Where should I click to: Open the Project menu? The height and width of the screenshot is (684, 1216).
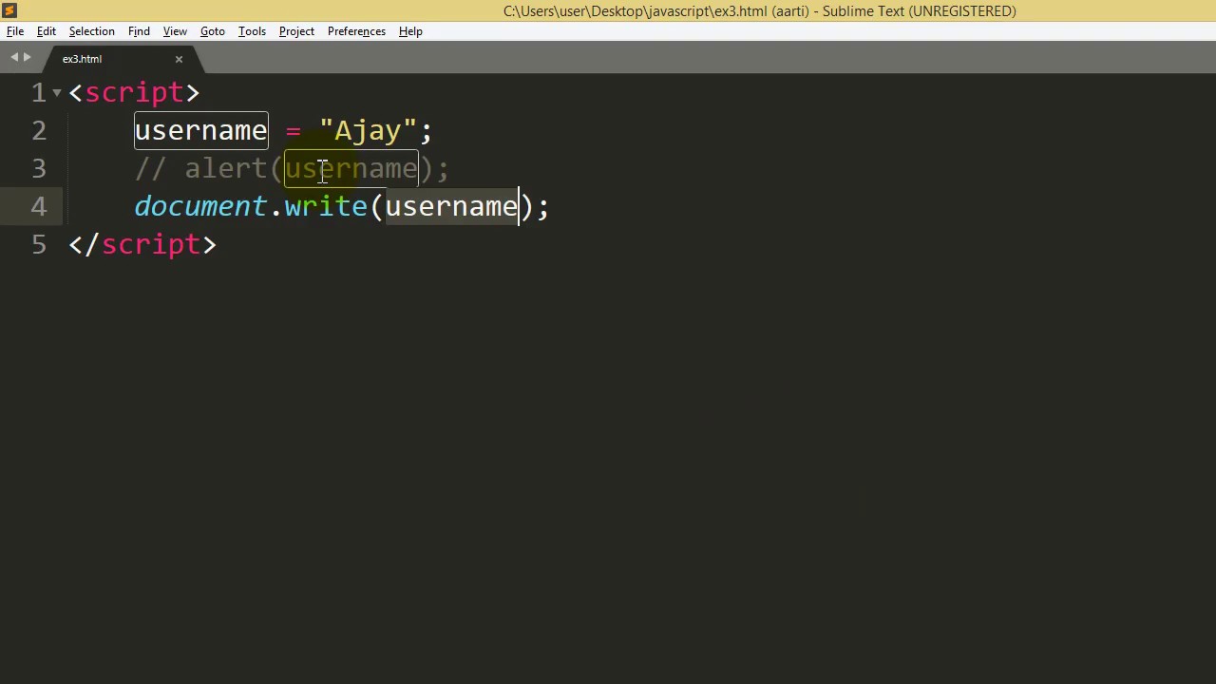tap(296, 31)
